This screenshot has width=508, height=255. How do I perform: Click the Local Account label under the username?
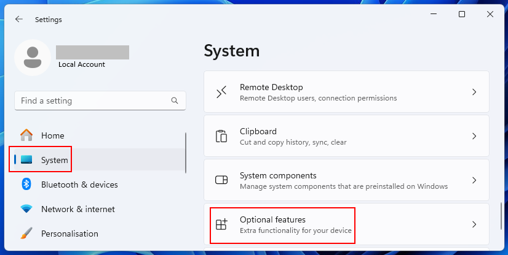pos(82,64)
